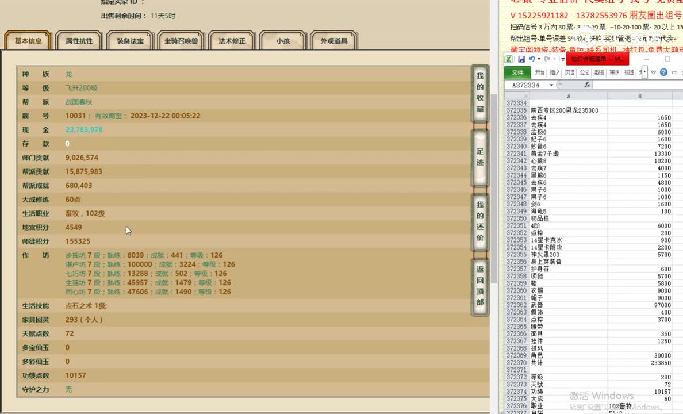
Task: Open the green 文件 file menu
Action: click(517, 72)
